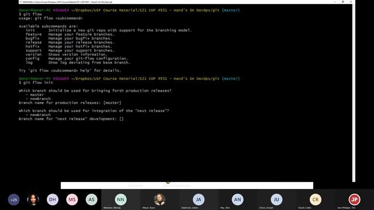Click 'usage: git flow <subcommand>' line
Viewport: 374px width, 210px height.
(51, 18)
